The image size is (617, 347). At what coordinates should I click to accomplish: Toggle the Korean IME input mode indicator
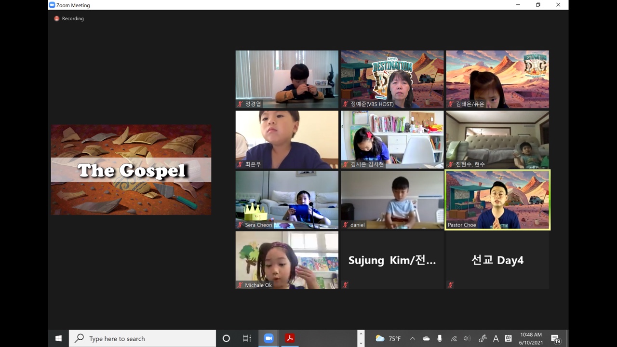(508, 339)
